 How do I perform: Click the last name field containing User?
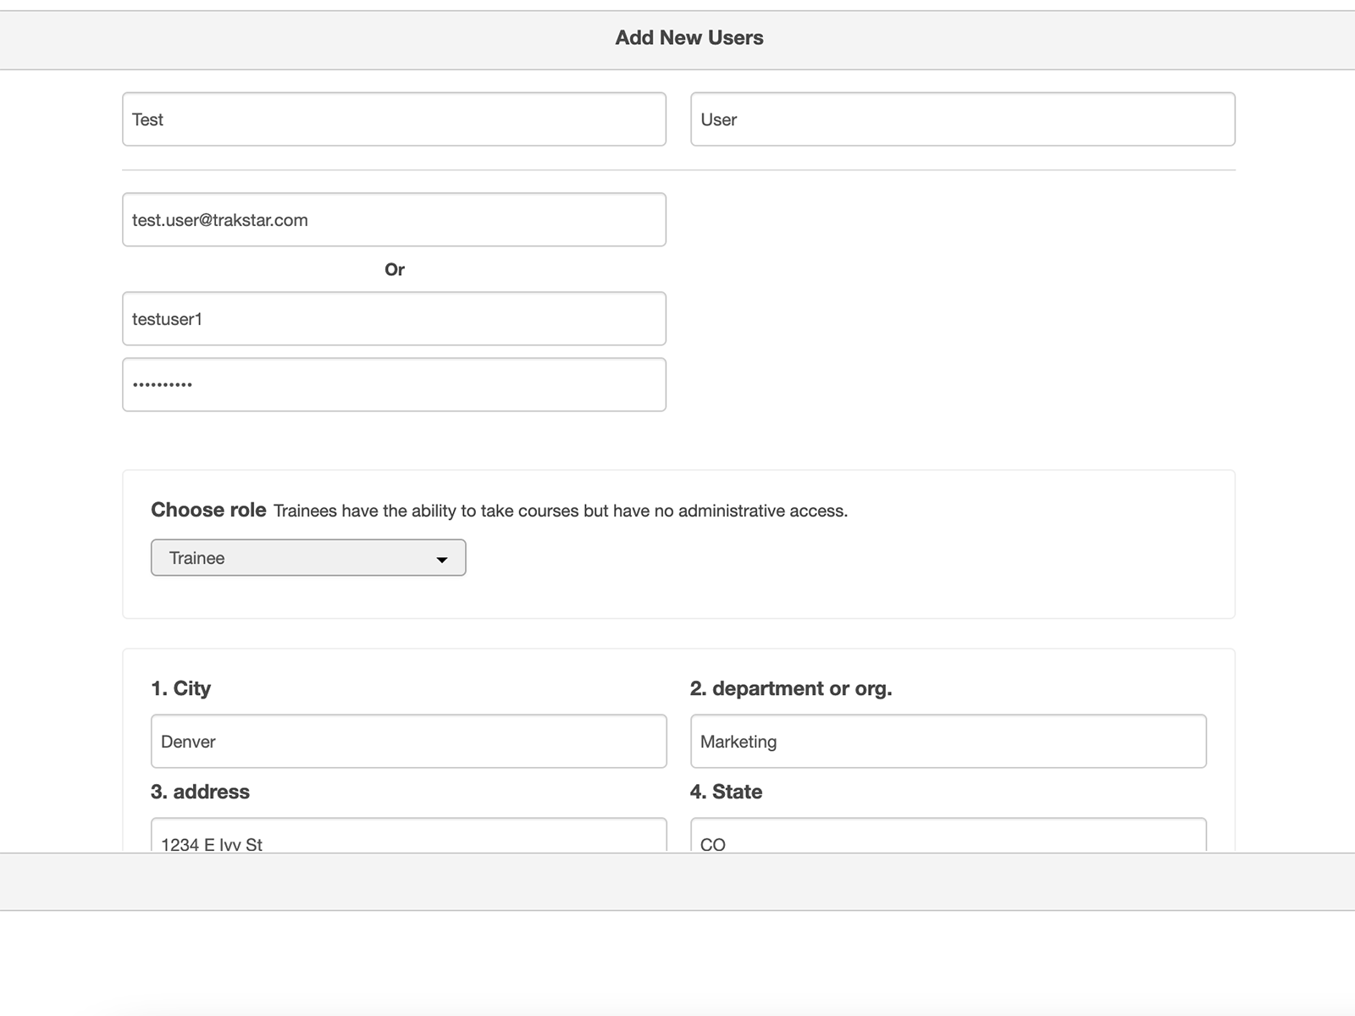click(962, 119)
